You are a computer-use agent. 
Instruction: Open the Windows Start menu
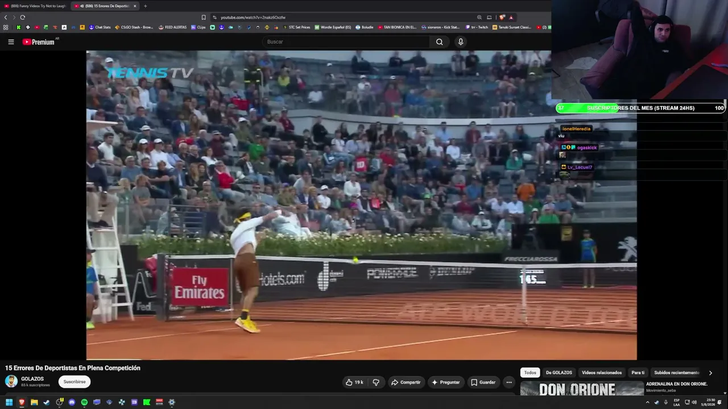coord(9,402)
